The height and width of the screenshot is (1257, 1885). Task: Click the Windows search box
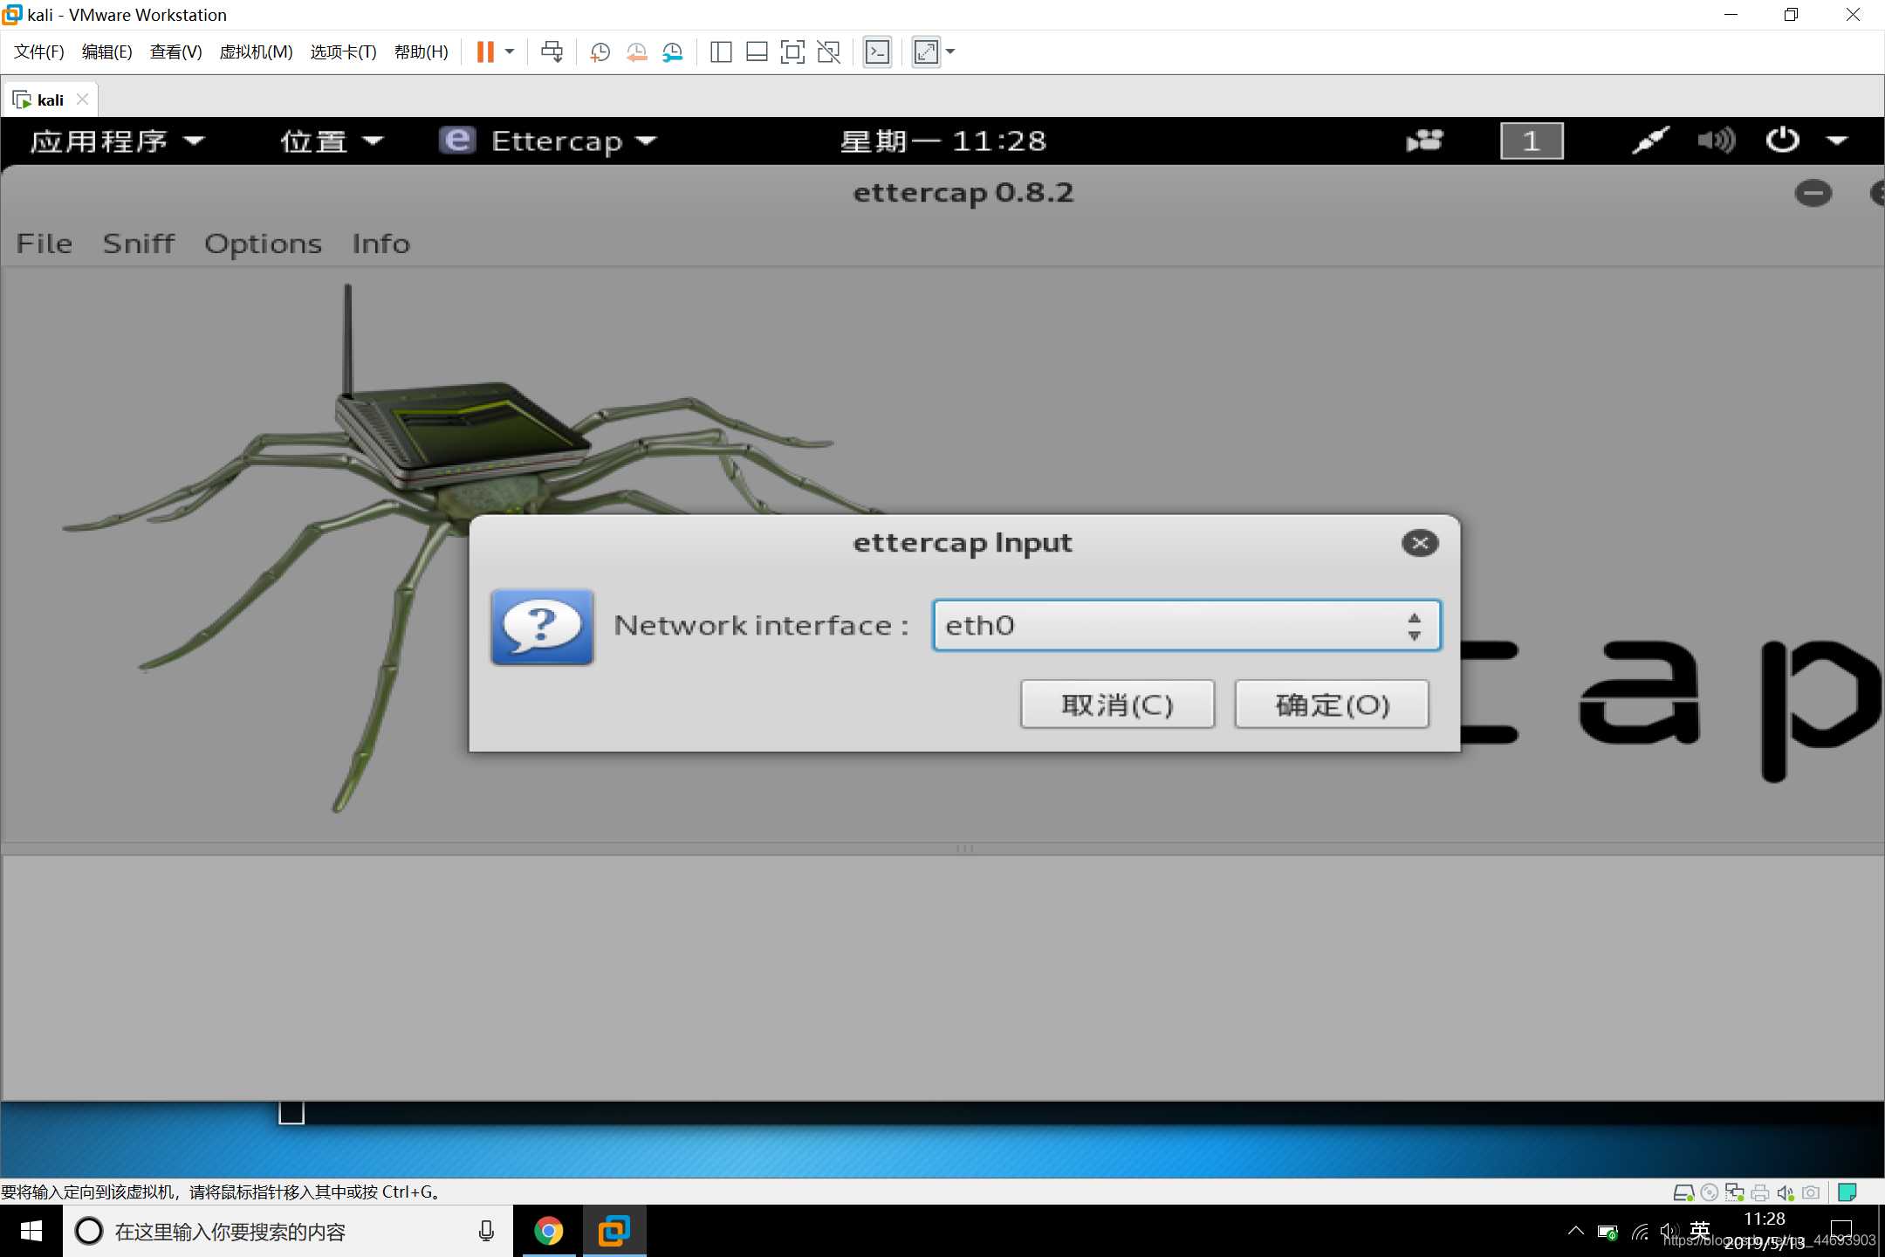pos(288,1231)
